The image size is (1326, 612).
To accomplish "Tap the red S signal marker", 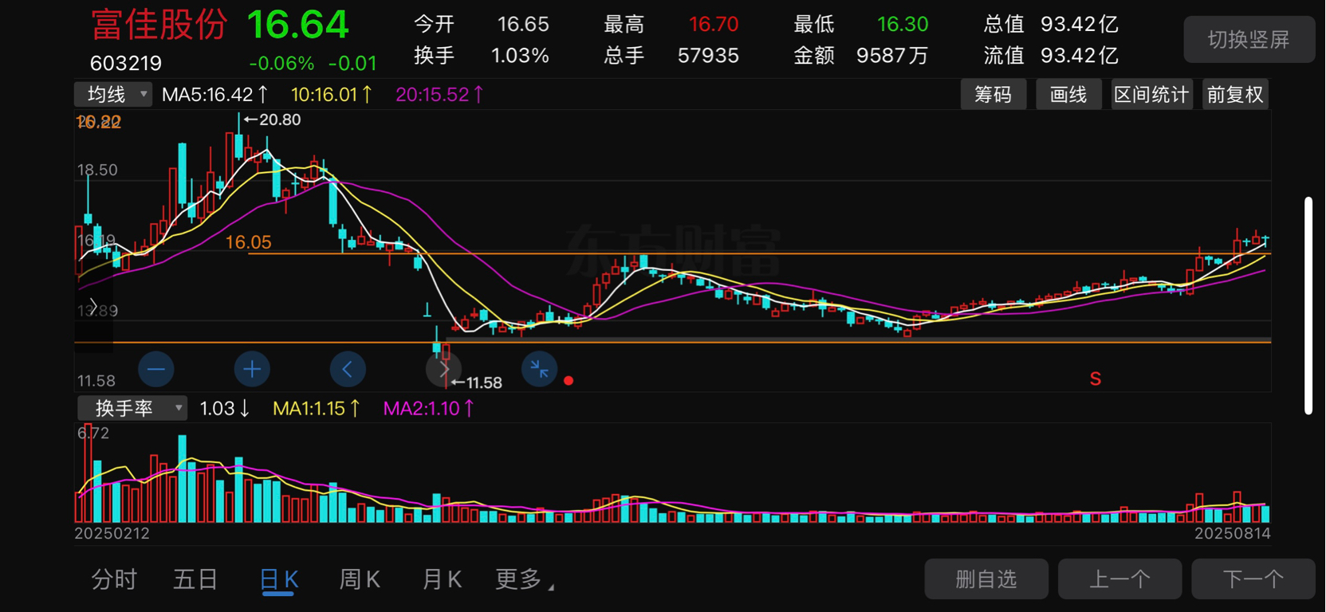I will tap(1096, 379).
